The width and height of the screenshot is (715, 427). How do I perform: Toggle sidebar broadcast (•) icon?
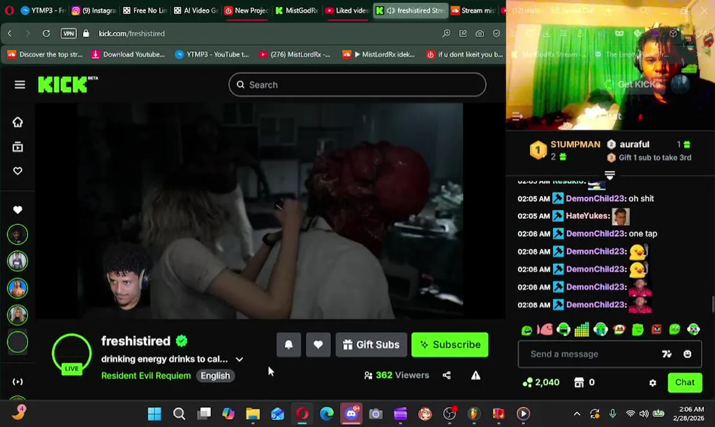[18, 382]
